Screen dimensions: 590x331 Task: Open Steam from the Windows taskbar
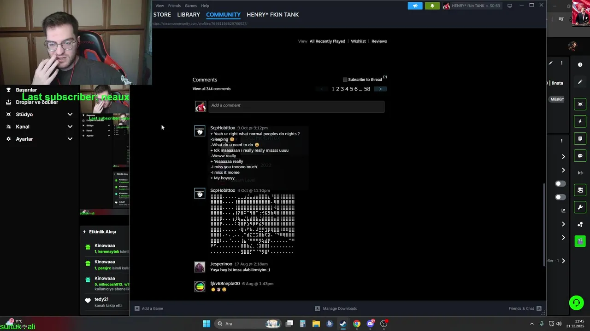[x=343, y=324]
